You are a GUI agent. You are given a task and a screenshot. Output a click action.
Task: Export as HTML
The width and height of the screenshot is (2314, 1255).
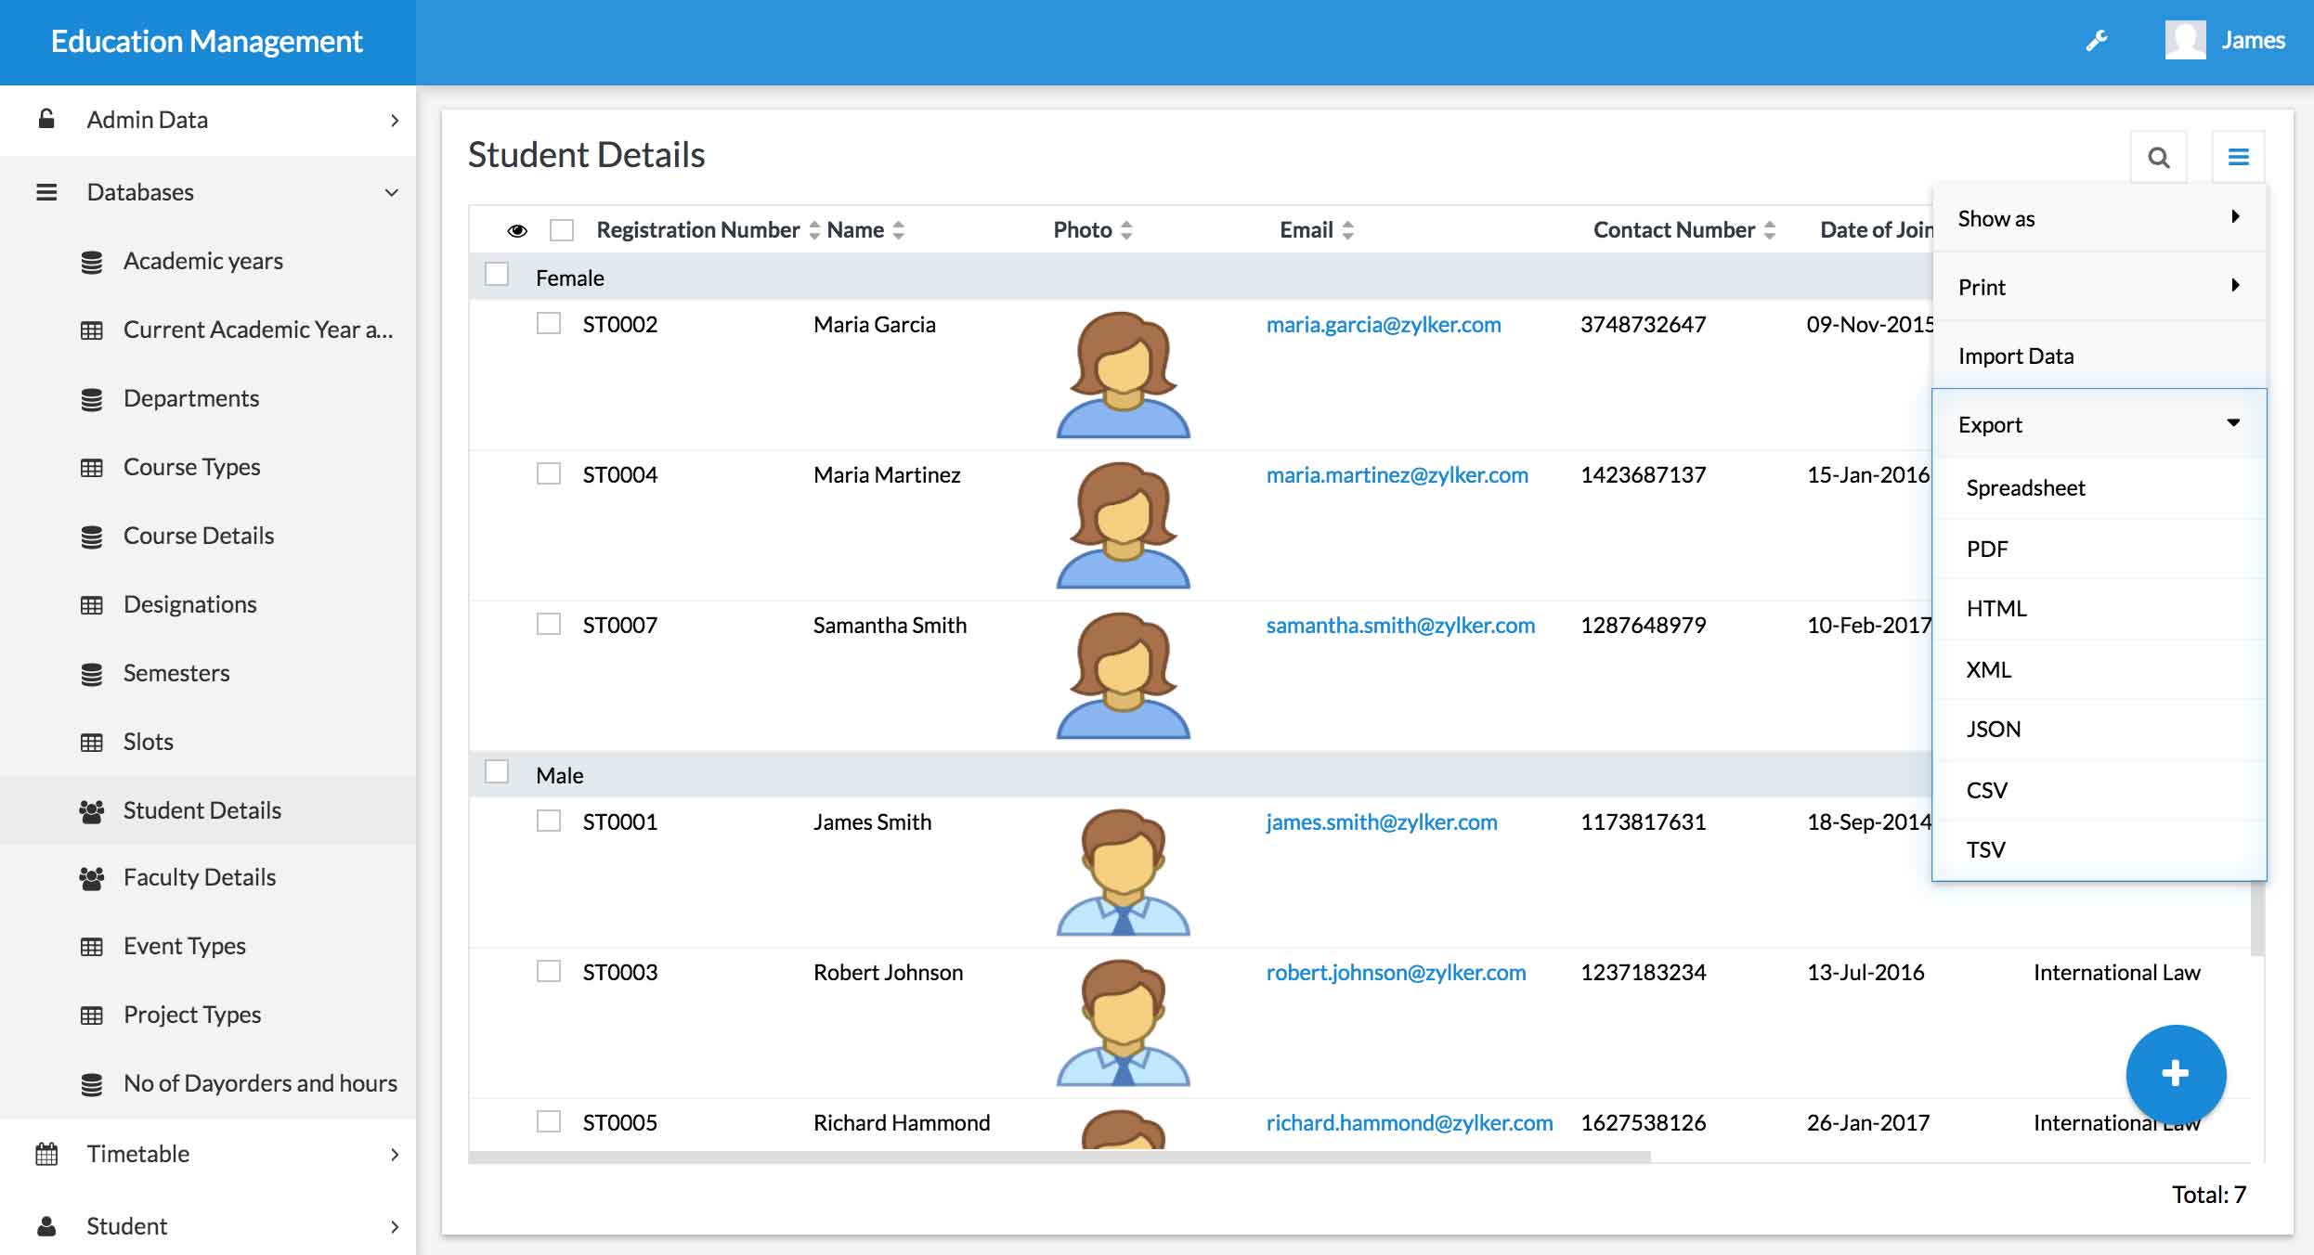coord(2099,609)
